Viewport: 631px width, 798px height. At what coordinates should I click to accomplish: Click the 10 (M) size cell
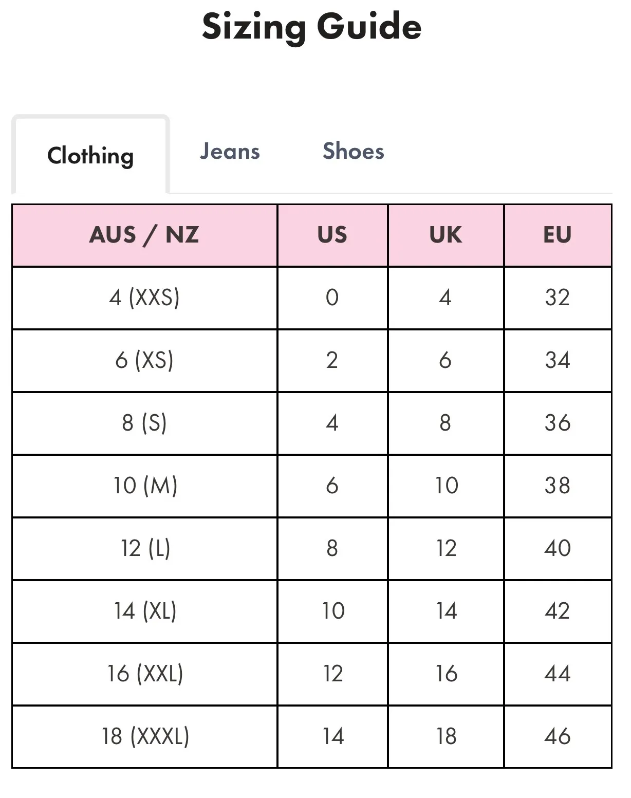click(144, 486)
